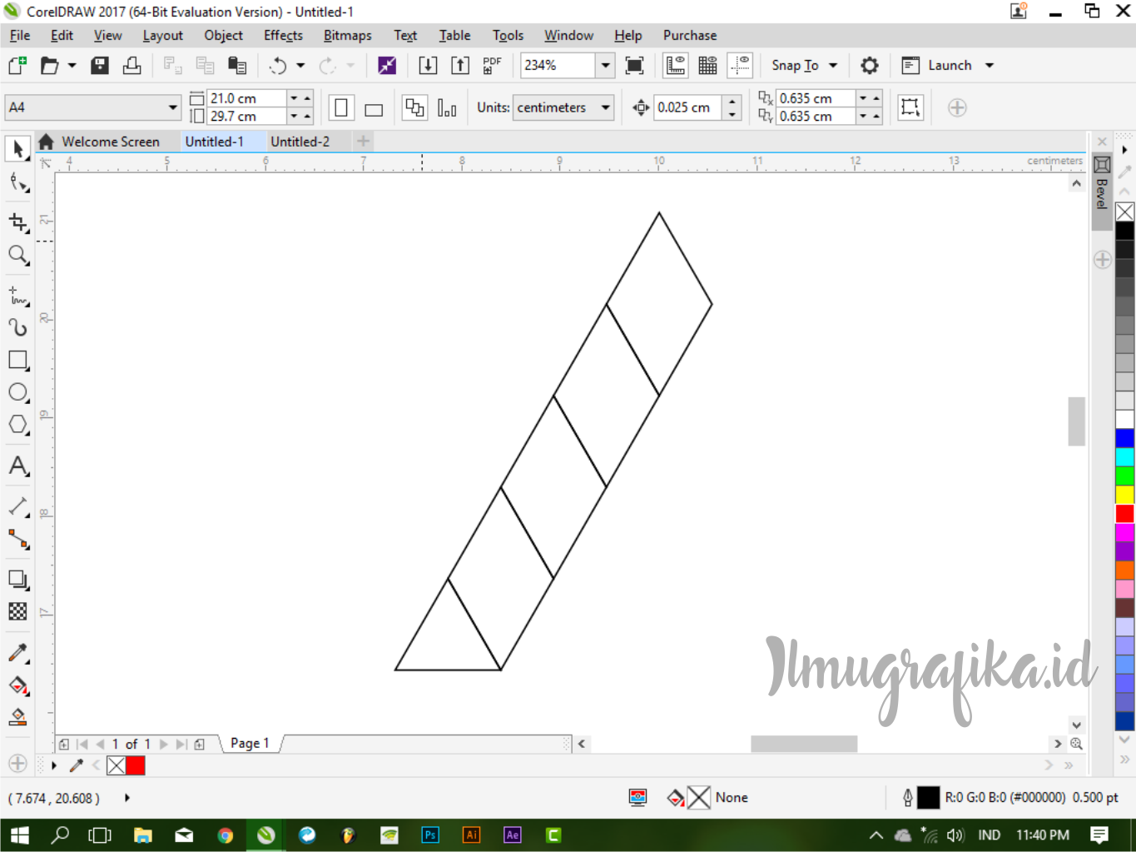Viewport: 1136px width, 852px height.
Task: Open the Bitmaps menu
Action: point(347,35)
